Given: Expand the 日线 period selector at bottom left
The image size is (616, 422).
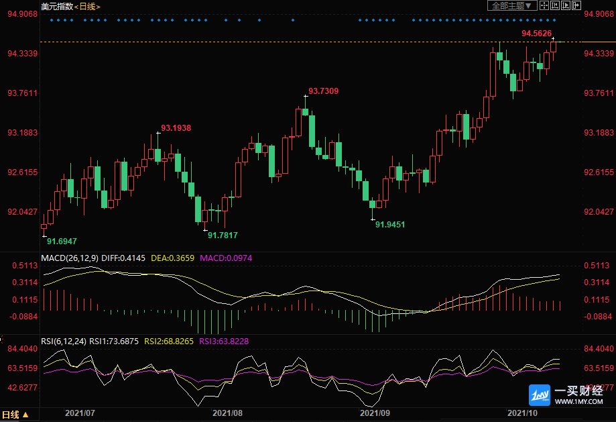Looking at the screenshot, I should click(15, 415).
